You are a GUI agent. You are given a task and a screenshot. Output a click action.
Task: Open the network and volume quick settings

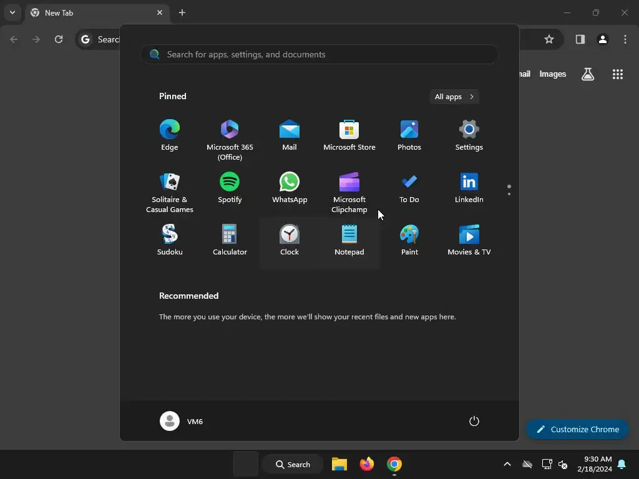point(555,464)
